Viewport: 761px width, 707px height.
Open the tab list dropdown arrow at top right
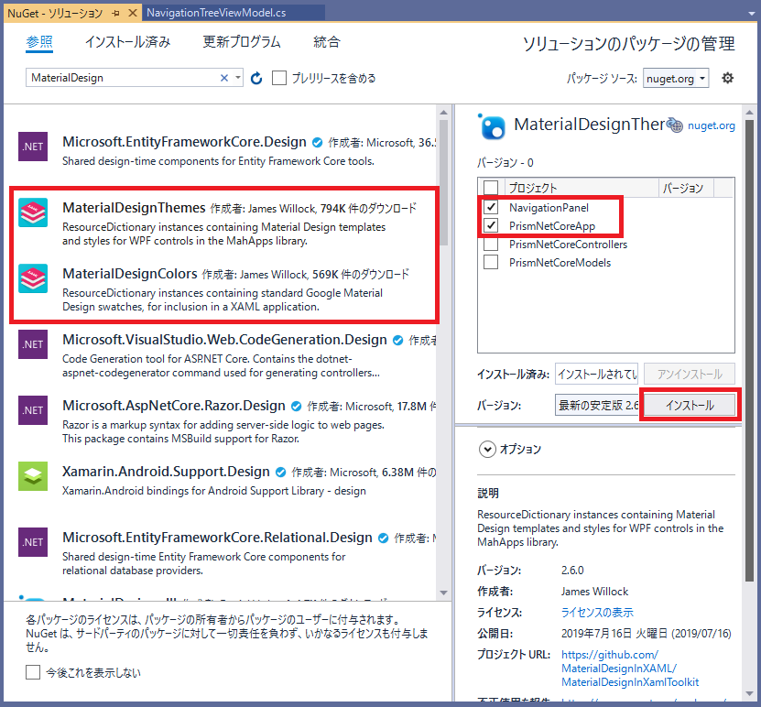[752, 14]
